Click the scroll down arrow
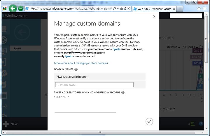The width and height of the screenshot is (210, 136). pos(206,129)
